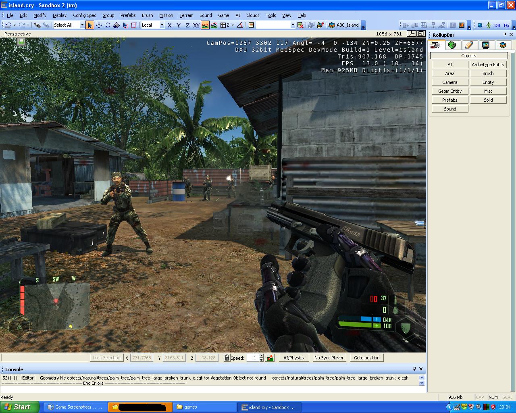516x413 pixels.
Task: Click the speed lock padlock icon
Action: [x=227, y=358]
